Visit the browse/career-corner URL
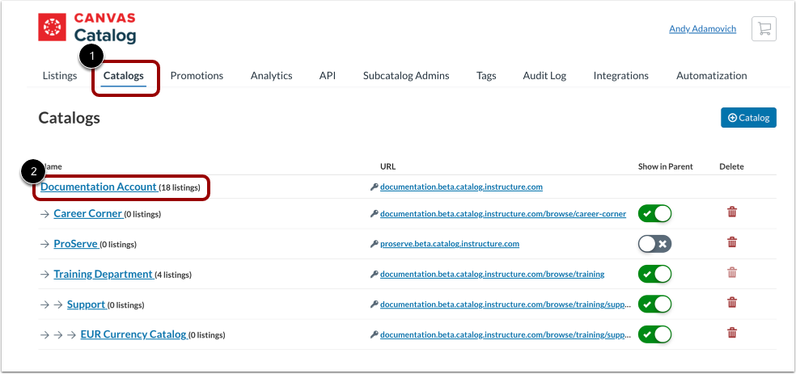This screenshot has width=796, height=374. (503, 214)
